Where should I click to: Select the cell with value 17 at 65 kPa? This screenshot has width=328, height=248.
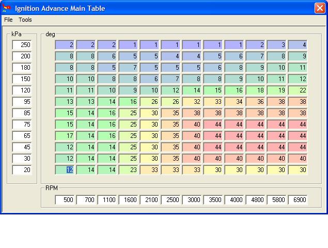pos(65,136)
